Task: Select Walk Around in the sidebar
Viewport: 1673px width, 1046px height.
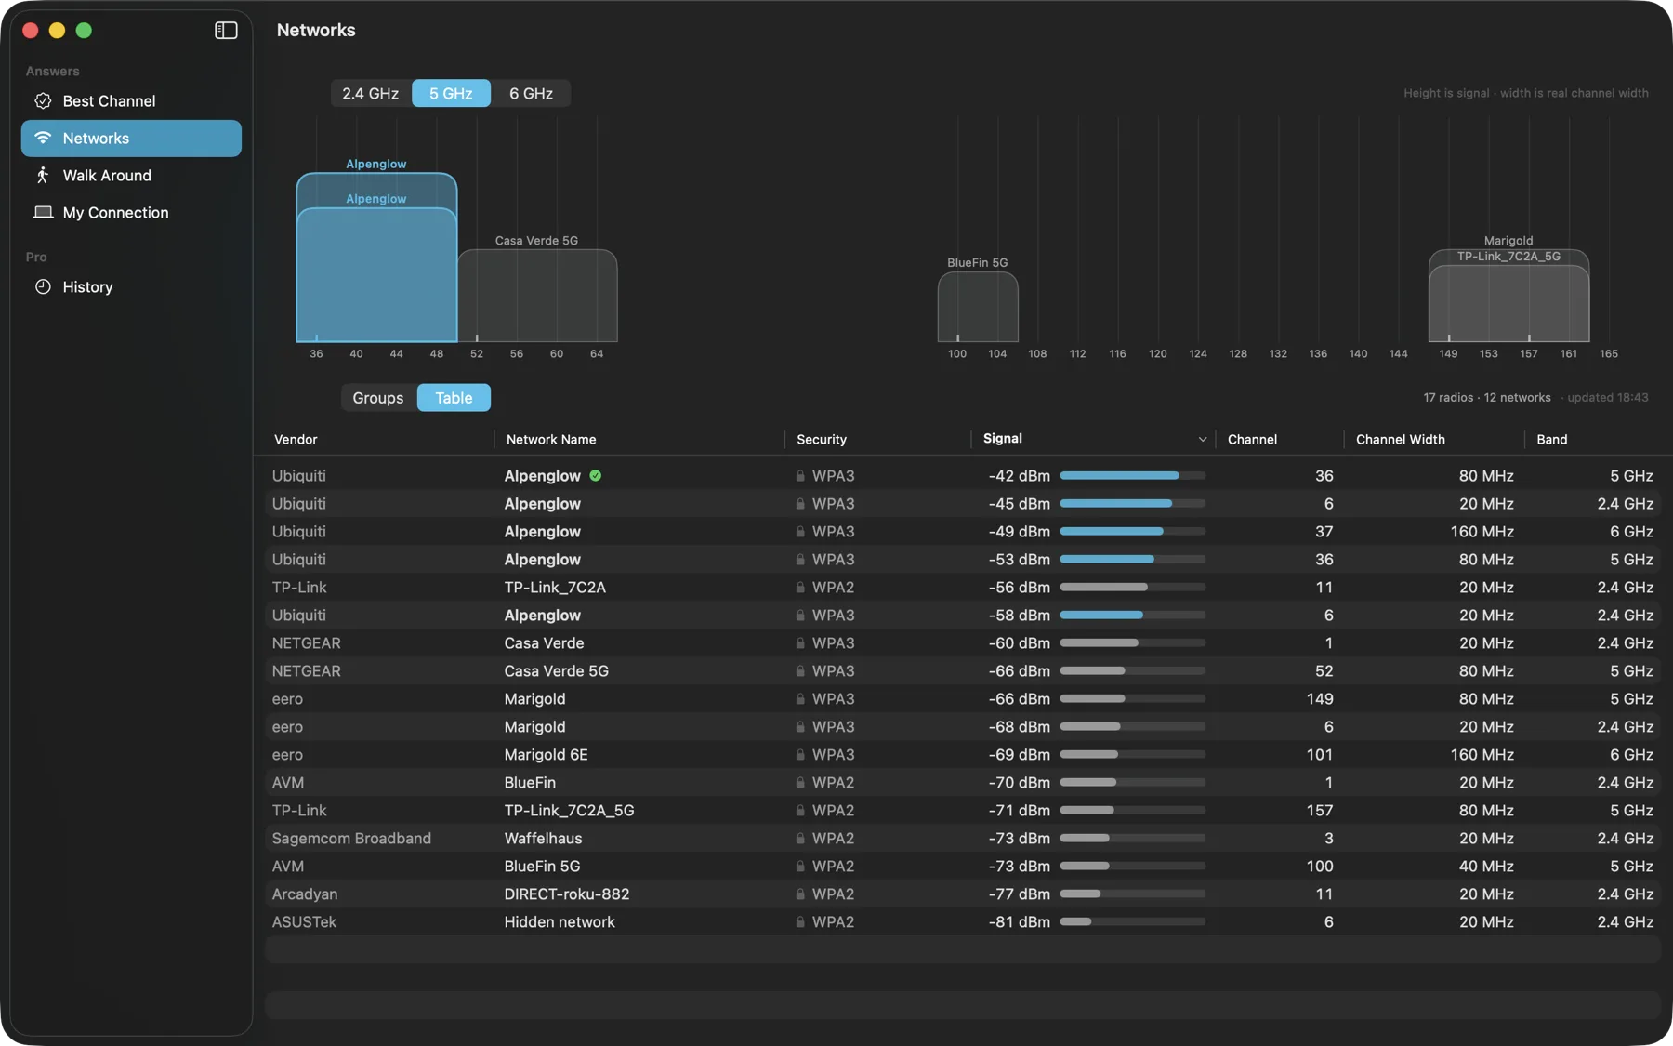Action: 131,175
